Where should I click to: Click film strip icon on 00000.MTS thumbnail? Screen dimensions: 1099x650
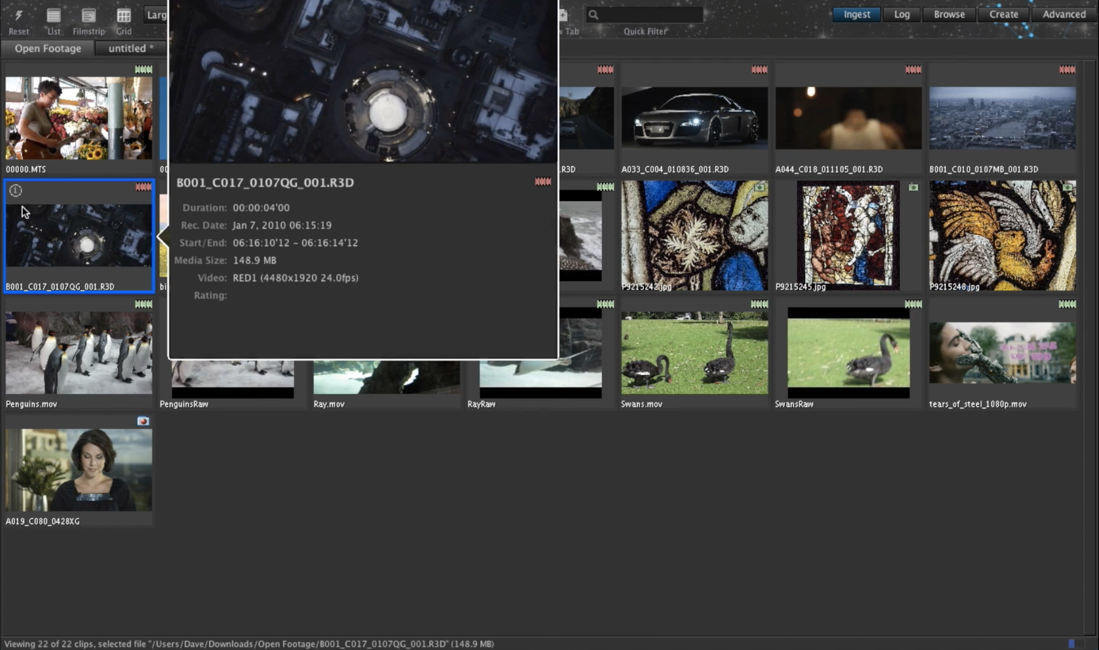click(x=143, y=70)
